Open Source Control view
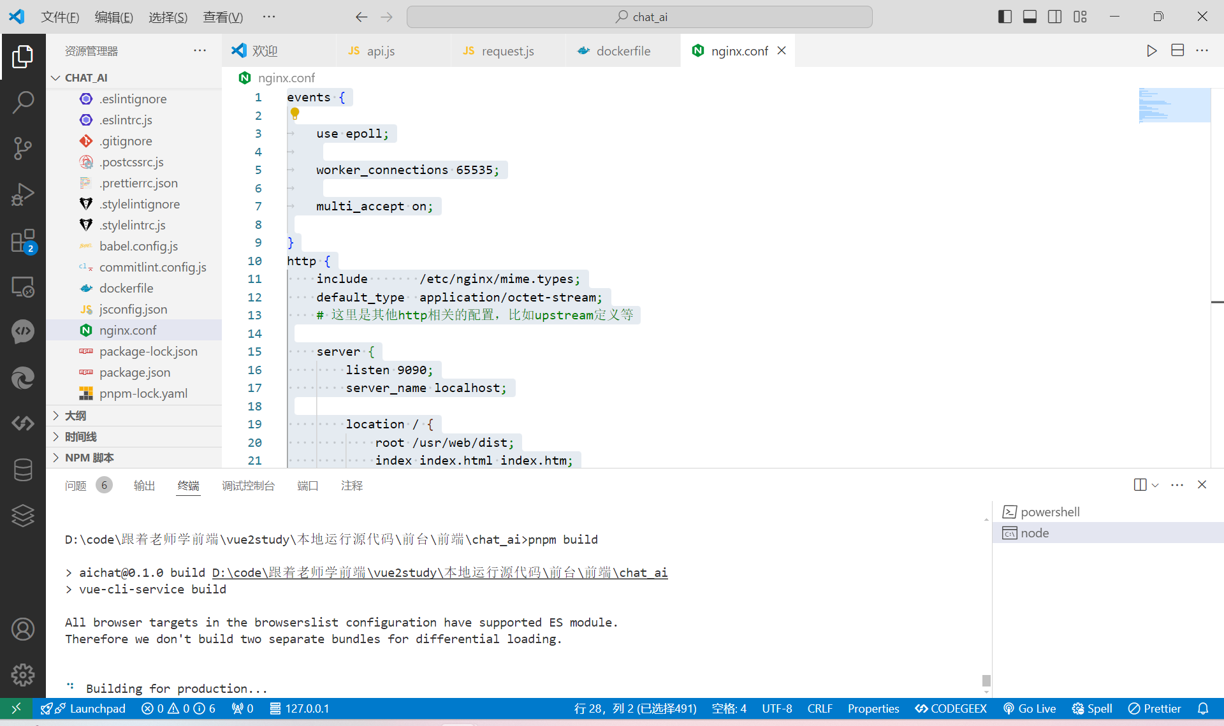 (x=23, y=148)
